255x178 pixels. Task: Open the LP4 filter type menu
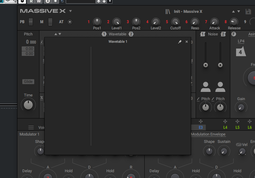point(241,41)
